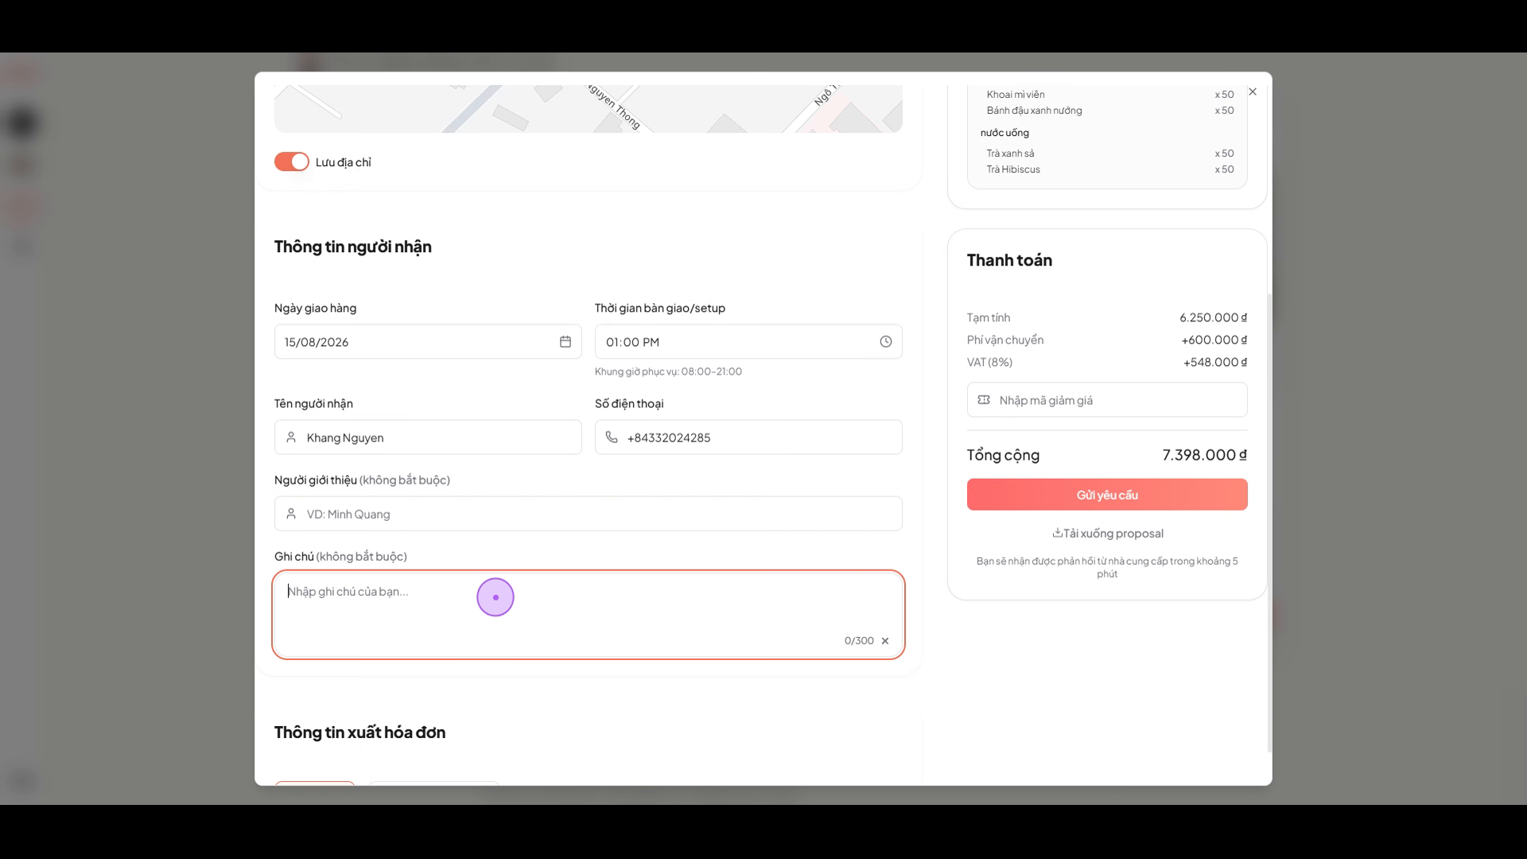Click the phone number field +84332024285
The width and height of the screenshot is (1527, 859).
click(748, 437)
